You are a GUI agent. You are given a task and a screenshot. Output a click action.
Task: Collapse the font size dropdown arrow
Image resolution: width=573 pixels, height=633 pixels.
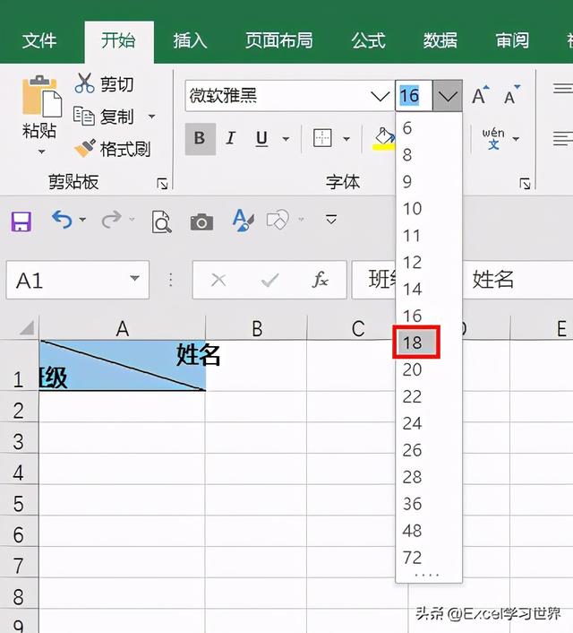coord(448,96)
